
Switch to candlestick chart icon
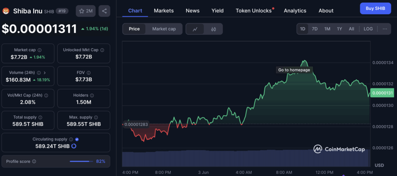click(x=213, y=29)
